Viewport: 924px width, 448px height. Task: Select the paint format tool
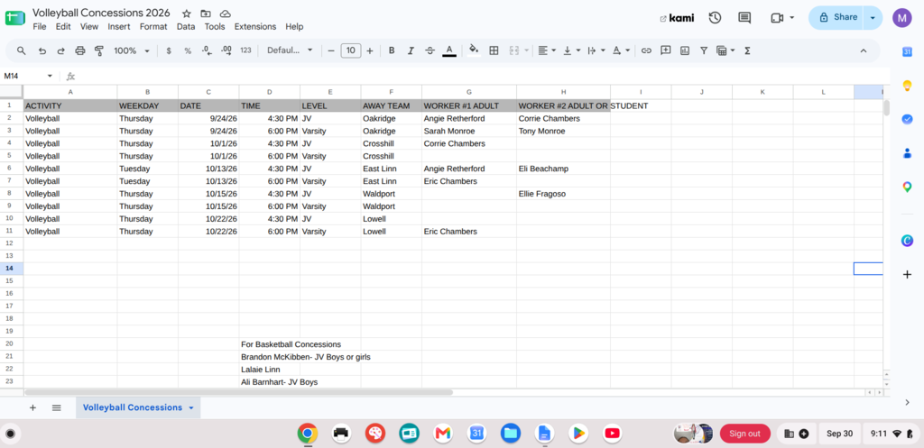pyautogui.click(x=99, y=50)
